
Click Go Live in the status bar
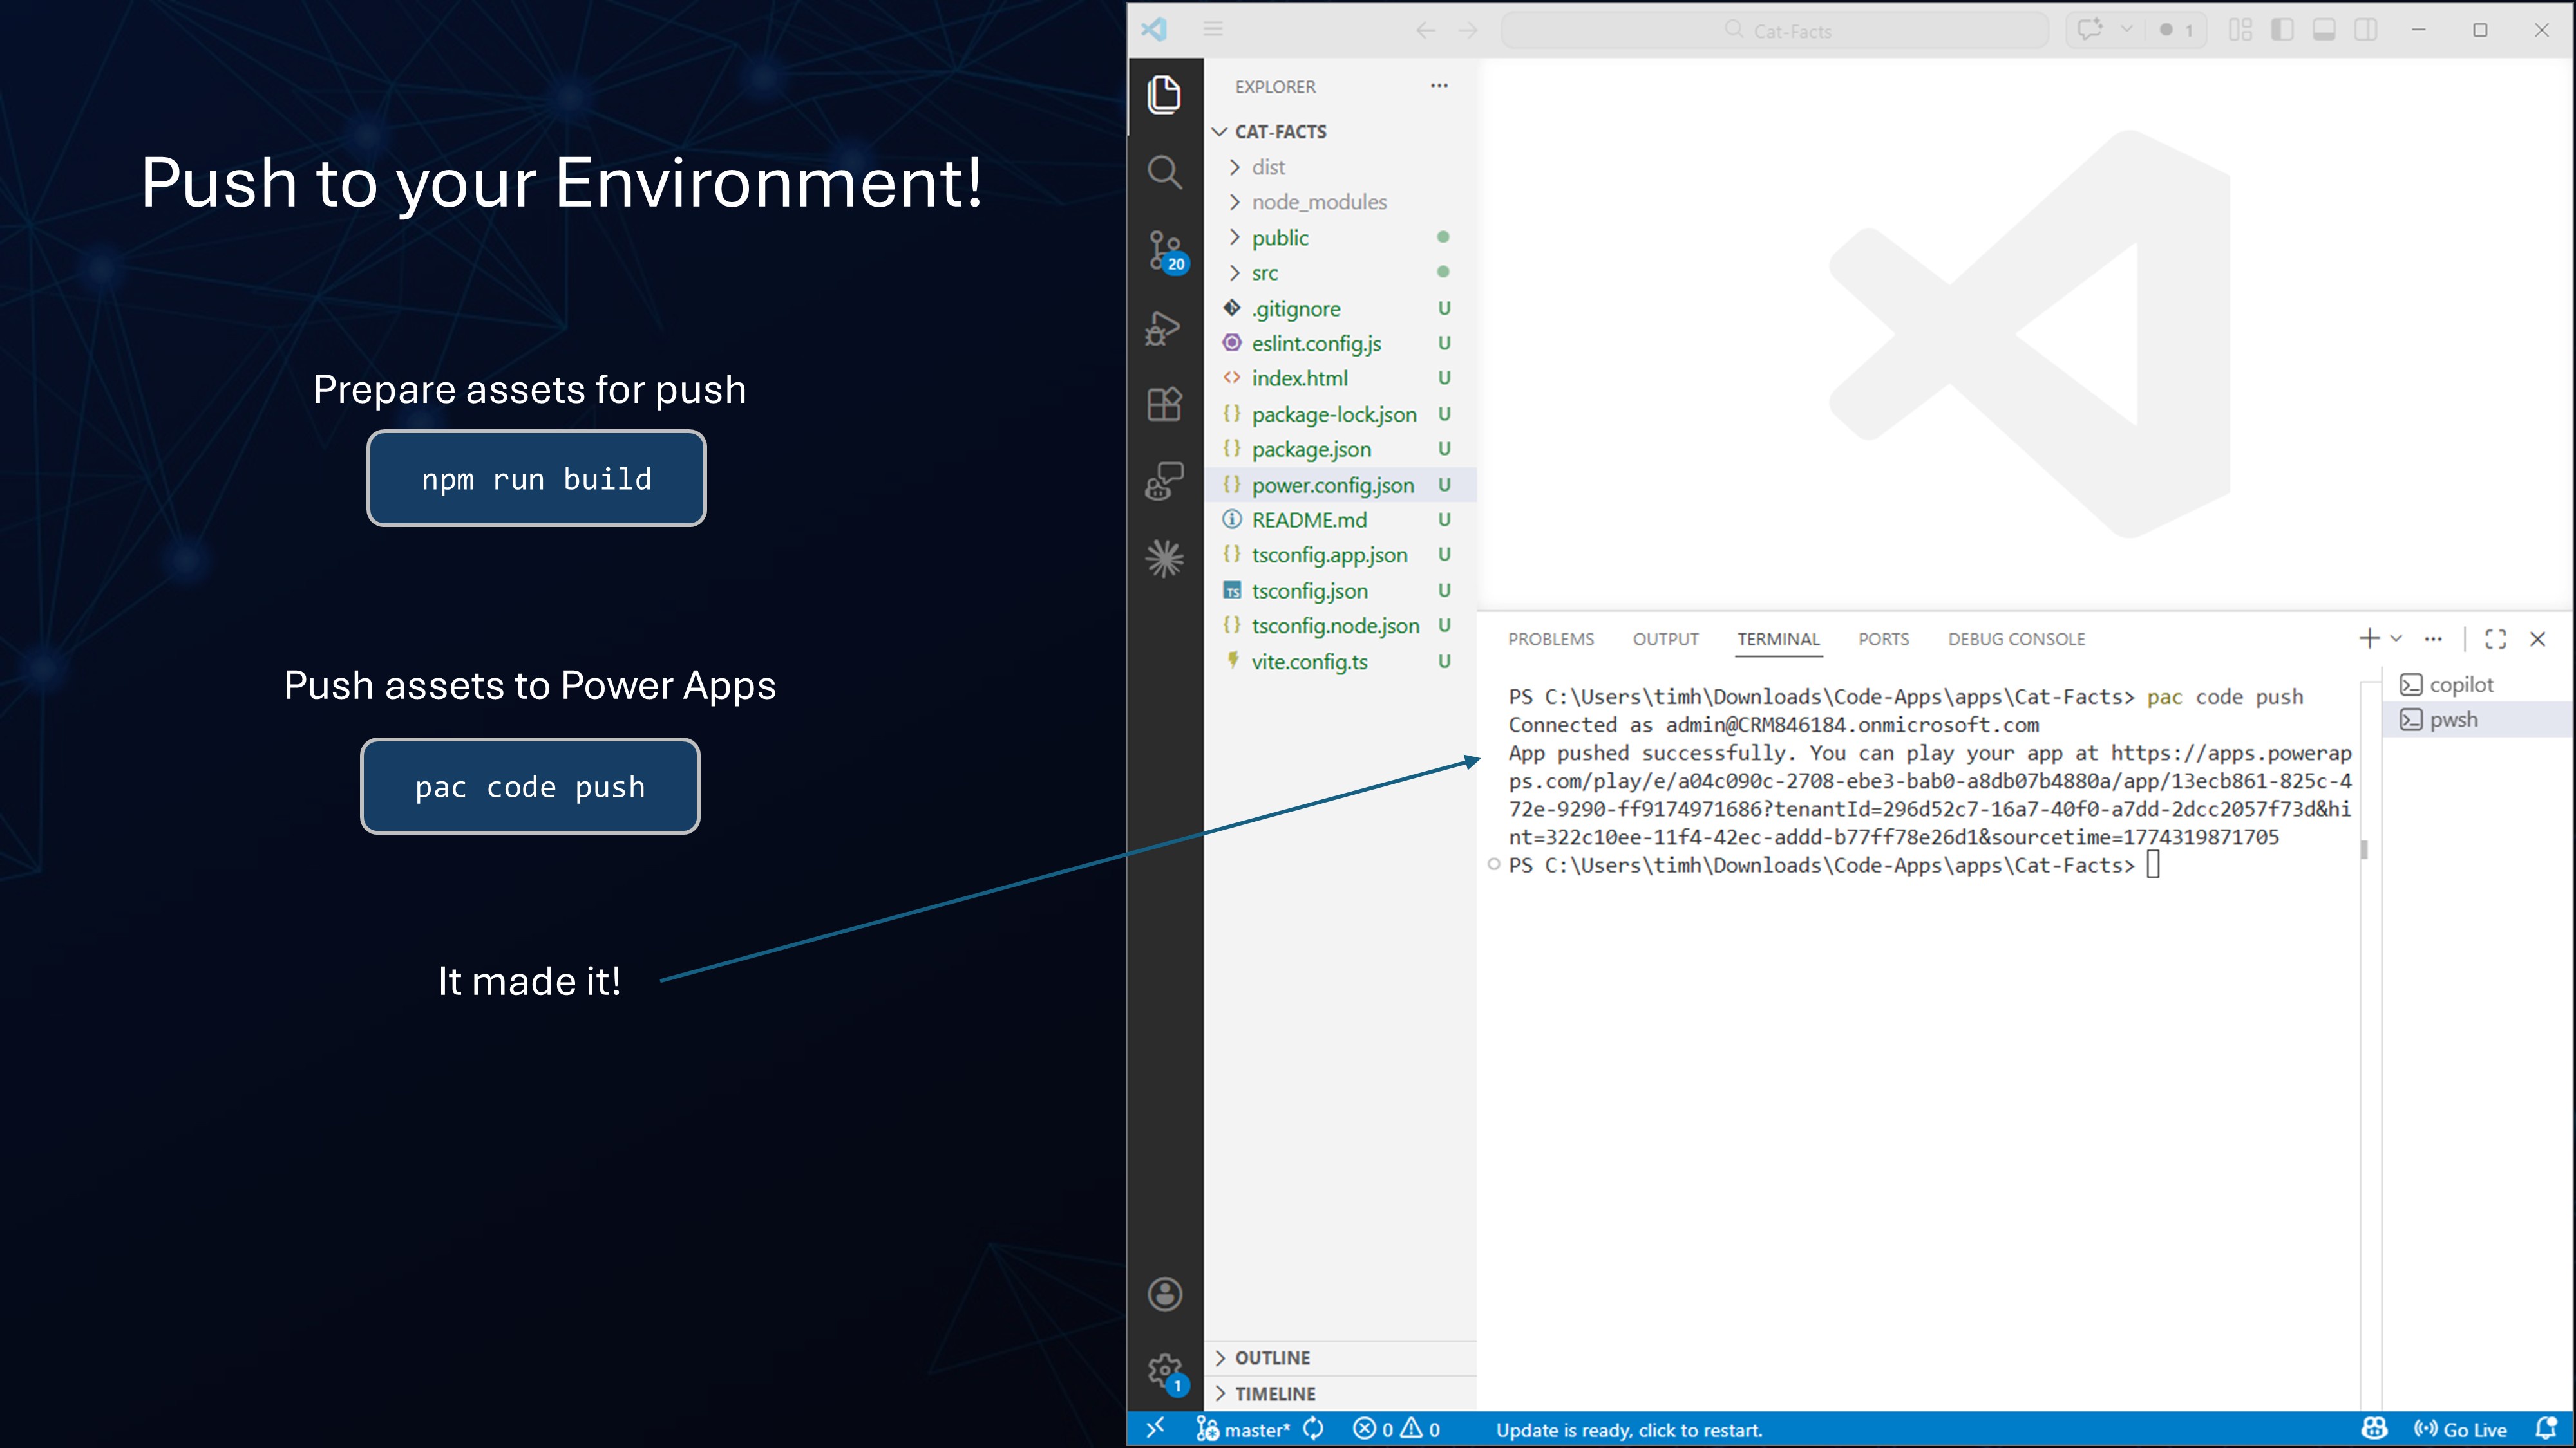tap(2461, 1430)
